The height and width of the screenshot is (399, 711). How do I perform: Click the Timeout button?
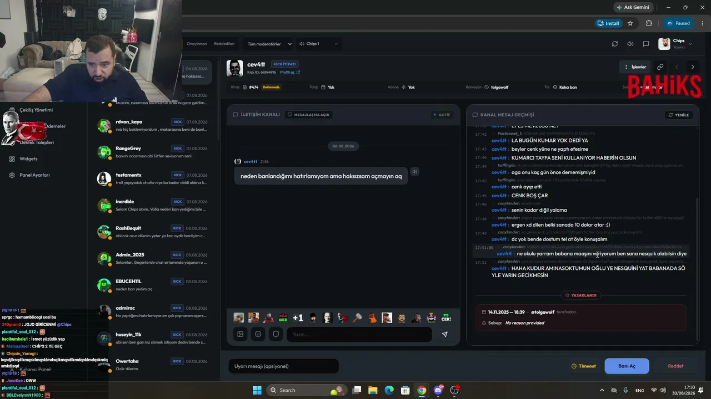coord(583,366)
